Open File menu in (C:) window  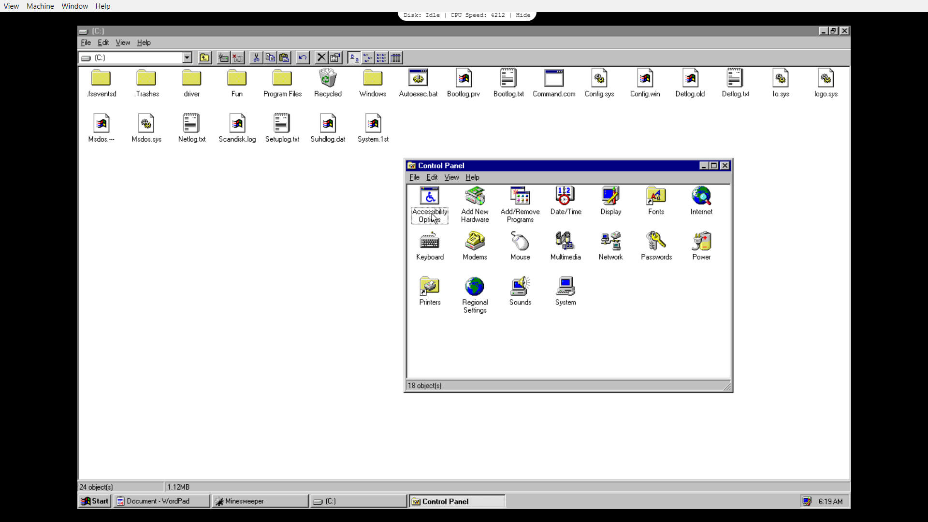(x=86, y=43)
